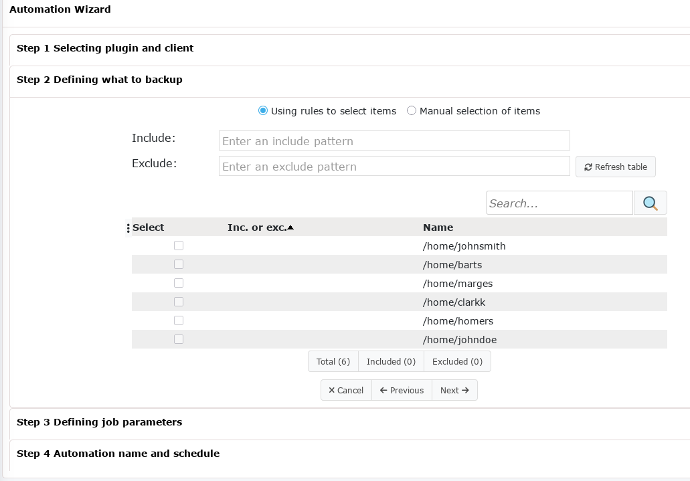
Task: Cancel the automation wizard
Action: [346, 390]
